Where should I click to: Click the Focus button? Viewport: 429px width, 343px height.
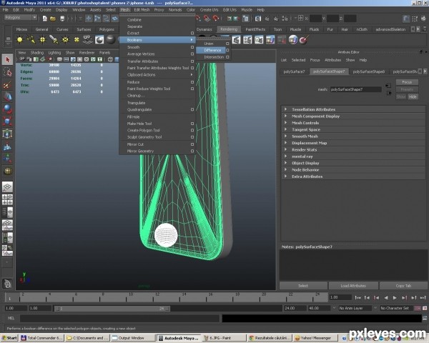coord(407,82)
